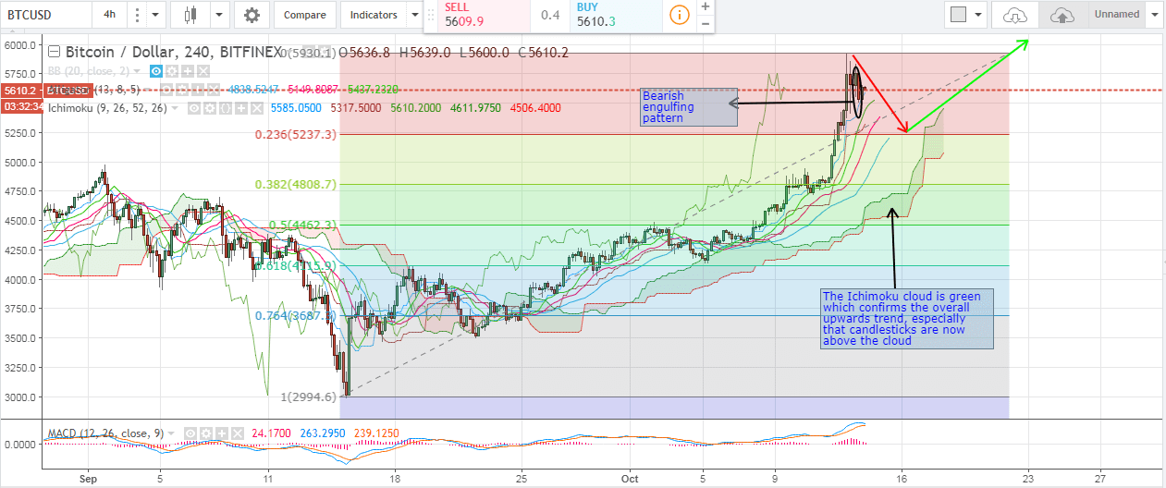Click the 1(2994.6) Fibonacci label
This screenshot has width=1166, height=488.
(x=310, y=396)
